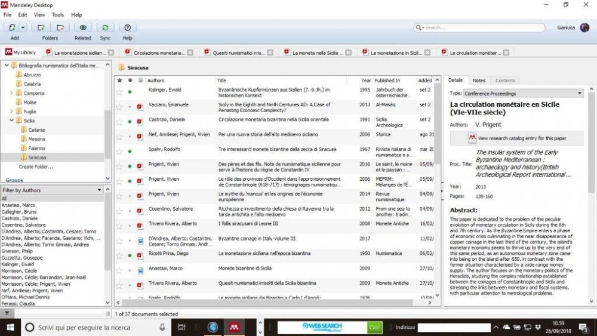This screenshot has height=336, width=597.
Task: Toggle read status dot for Kislinger, Ewald
Action: click(130, 92)
